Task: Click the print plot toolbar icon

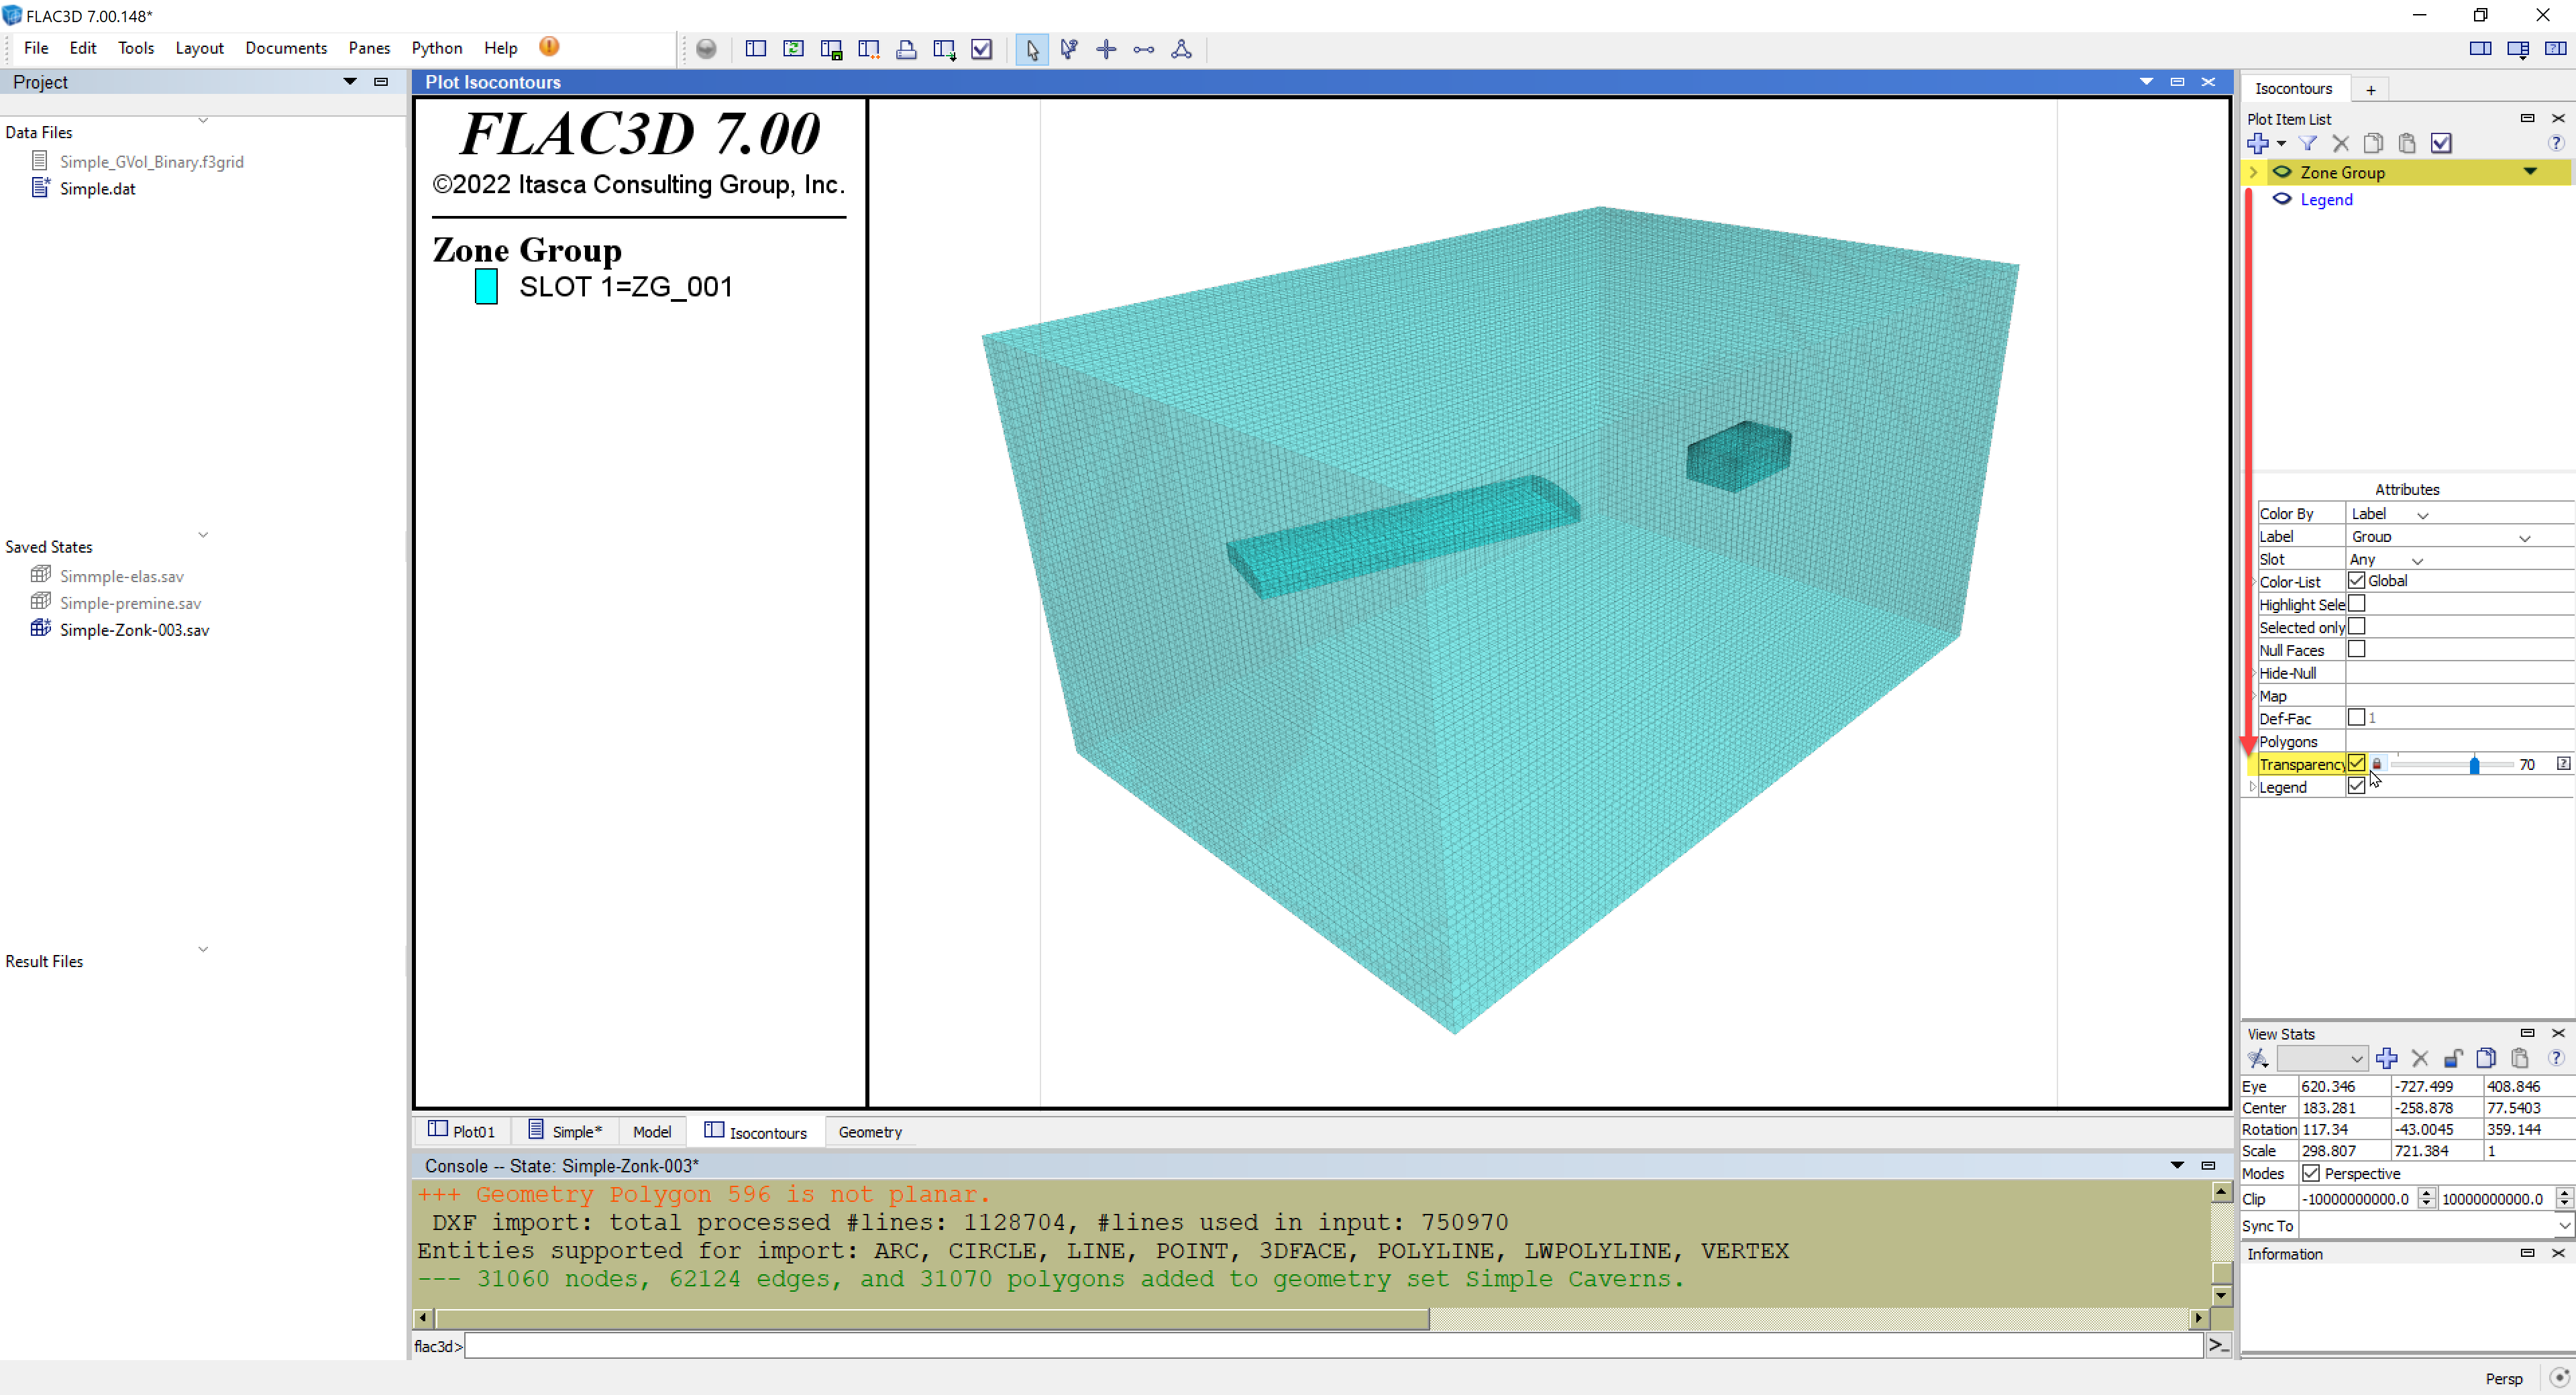Action: pos(906,49)
